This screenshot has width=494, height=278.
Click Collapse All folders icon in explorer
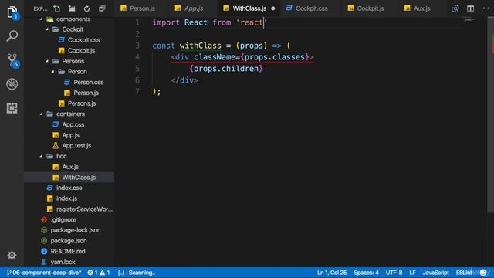(x=102, y=8)
